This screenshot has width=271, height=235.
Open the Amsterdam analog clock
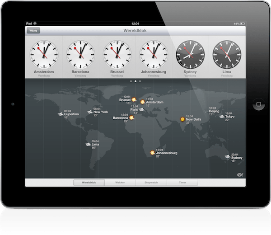[44, 55]
